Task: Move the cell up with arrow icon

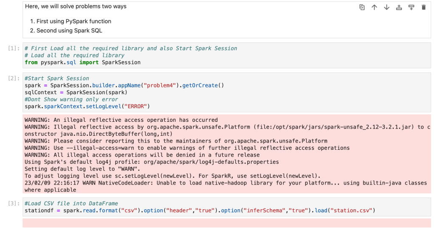Action: (x=374, y=7)
